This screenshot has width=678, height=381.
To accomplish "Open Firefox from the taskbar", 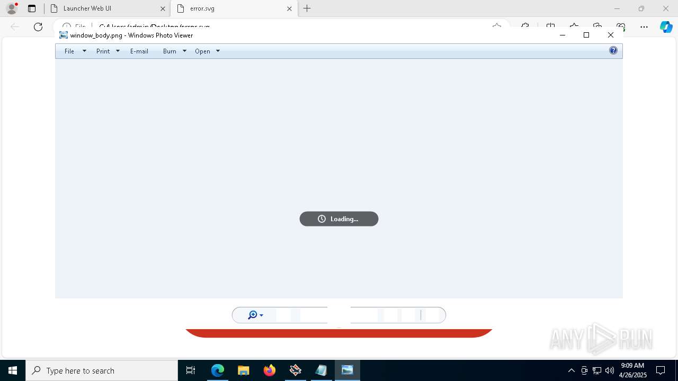I will point(270,370).
